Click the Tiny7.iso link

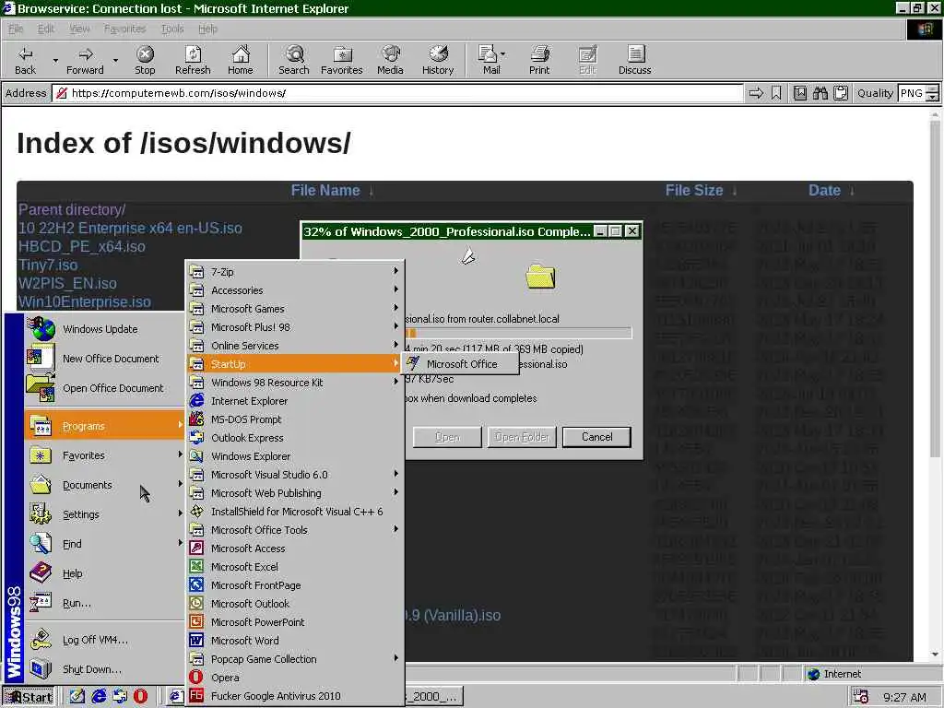coord(48,265)
